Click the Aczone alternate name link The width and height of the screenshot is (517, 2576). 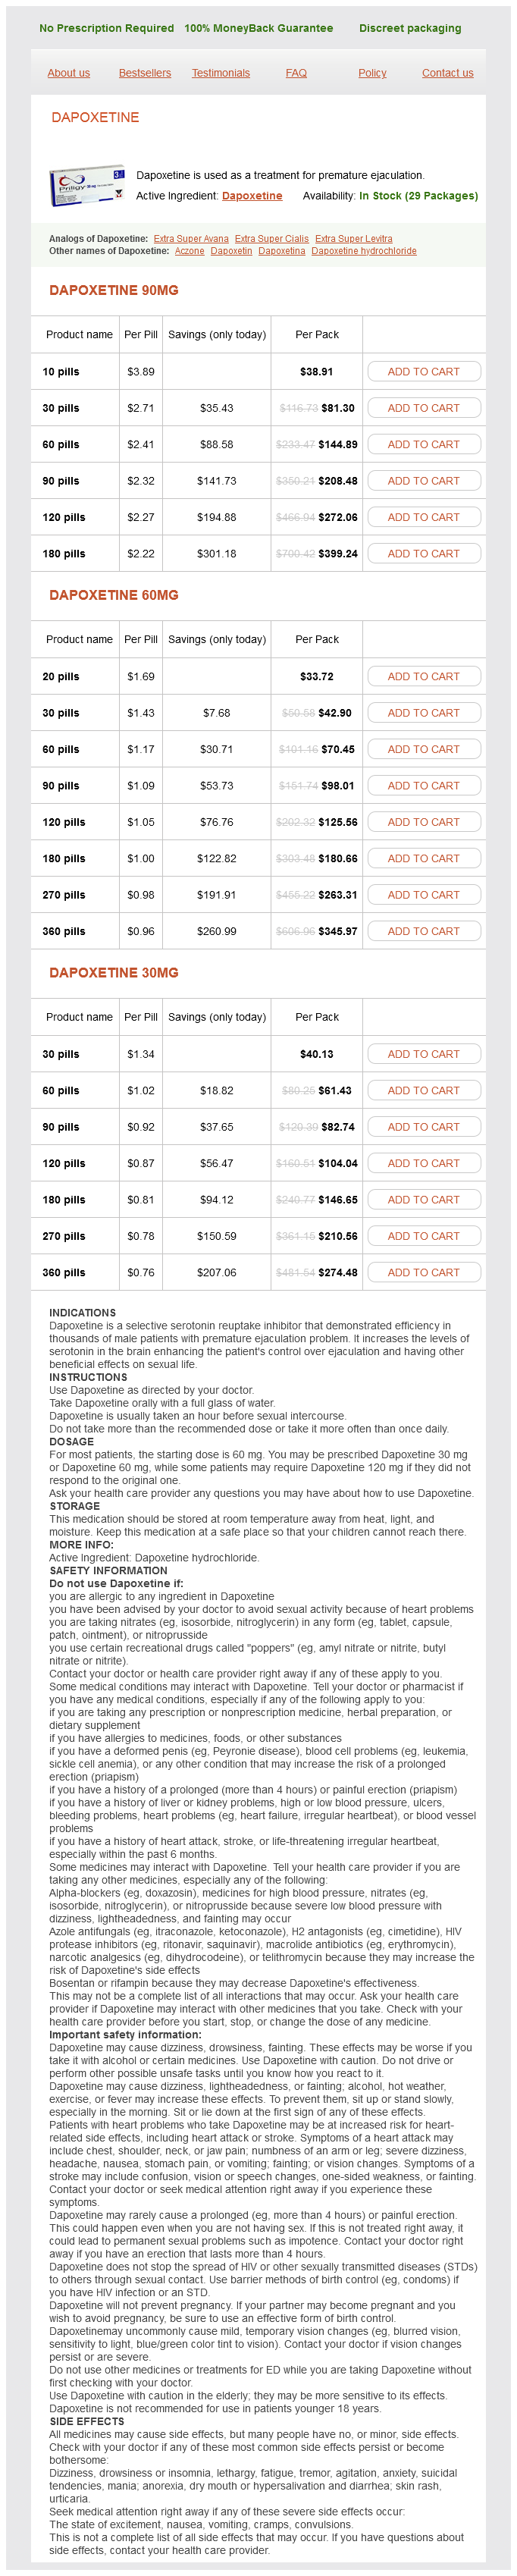point(189,251)
